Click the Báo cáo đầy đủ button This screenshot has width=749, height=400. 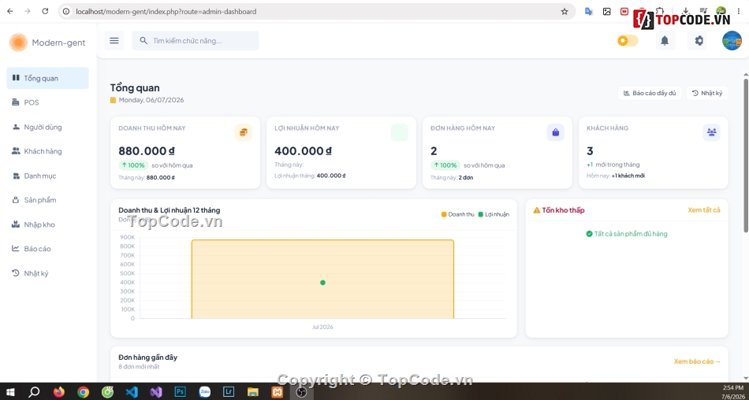(650, 93)
